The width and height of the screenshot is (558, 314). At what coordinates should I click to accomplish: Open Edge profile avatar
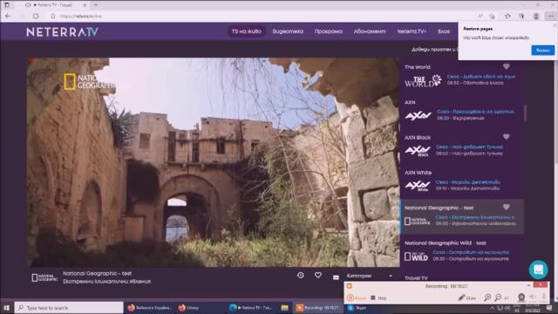click(536, 16)
